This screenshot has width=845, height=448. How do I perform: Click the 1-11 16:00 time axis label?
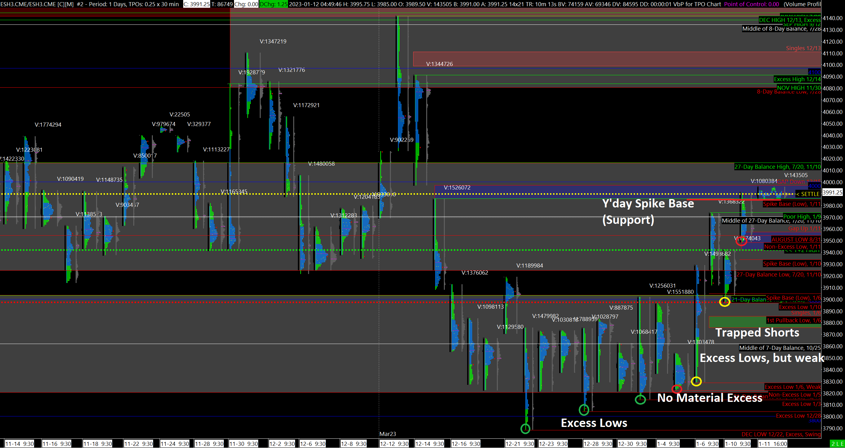point(773,444)
